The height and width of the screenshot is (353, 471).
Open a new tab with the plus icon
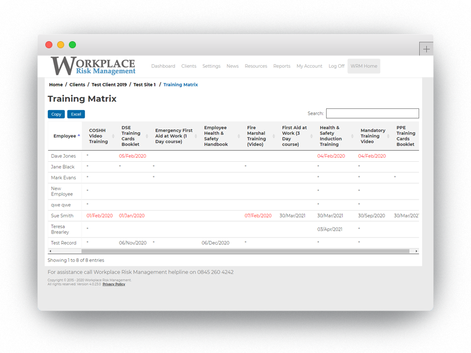tap(426, 49)
